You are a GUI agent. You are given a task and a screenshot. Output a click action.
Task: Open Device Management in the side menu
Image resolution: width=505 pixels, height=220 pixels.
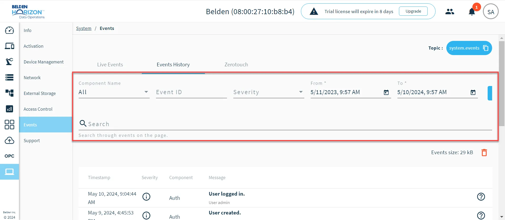coord(46,62)
